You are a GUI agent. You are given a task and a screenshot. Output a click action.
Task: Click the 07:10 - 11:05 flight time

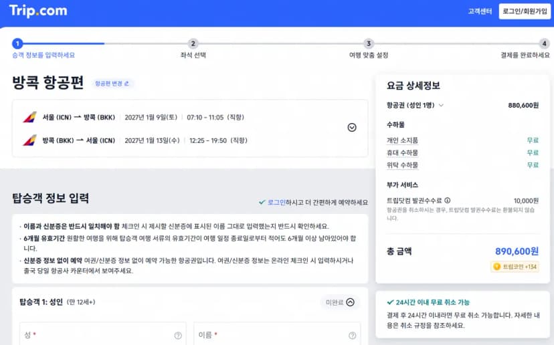tap(205, 117)
